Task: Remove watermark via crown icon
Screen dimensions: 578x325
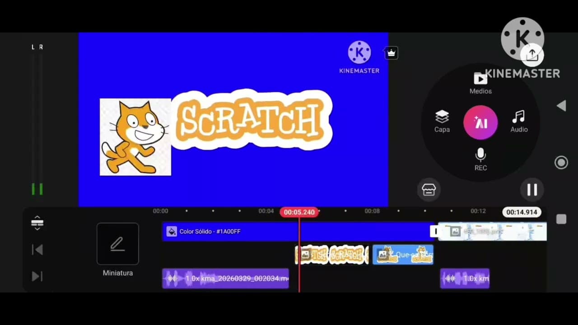Action: 391,53
